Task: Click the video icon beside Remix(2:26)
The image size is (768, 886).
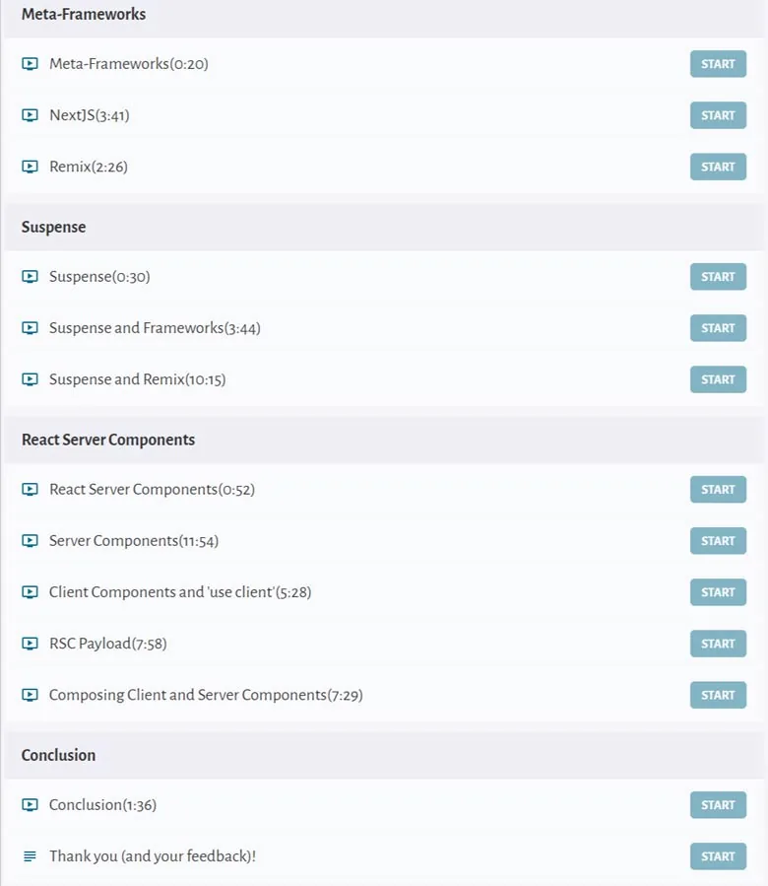Action: [x=30, y=167]
